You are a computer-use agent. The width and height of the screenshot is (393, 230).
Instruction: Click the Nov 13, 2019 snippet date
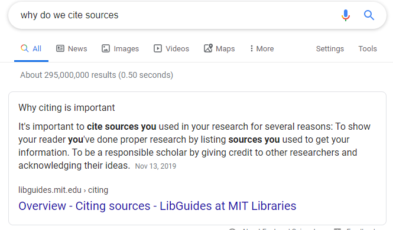(155, 166)
